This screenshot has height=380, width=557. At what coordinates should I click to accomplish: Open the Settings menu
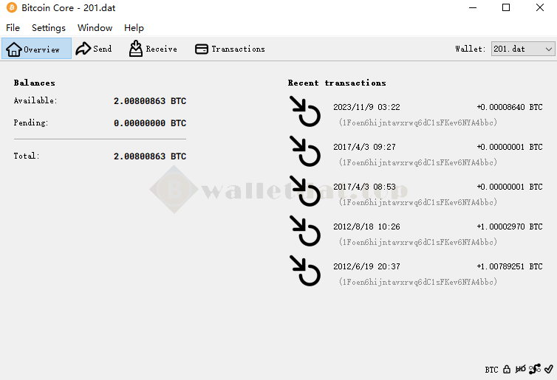click(49, 28)
